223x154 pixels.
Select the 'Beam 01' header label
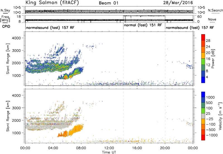pos(109,3)
